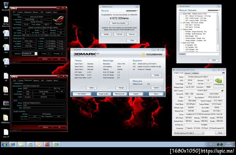Viewport: 236px width, 155px height.
Task: Switch to the orange 3DMark taskbar icon
Action: point(39,144)
